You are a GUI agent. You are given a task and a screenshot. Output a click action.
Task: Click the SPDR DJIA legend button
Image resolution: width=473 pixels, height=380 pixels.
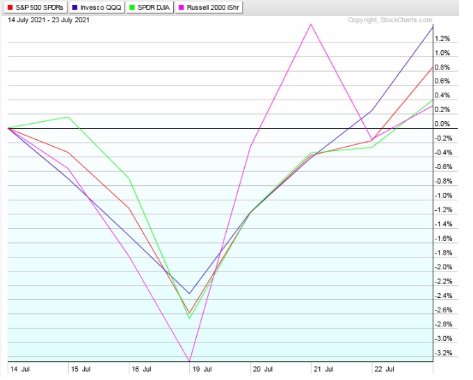pyautogui.click(x=150, y=7)
